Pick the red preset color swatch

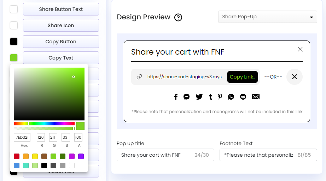17,156
